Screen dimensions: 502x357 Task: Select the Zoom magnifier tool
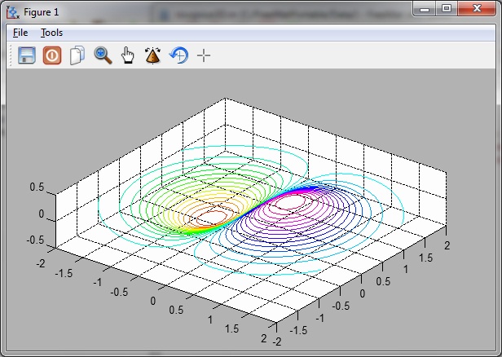tap(103, 55)
